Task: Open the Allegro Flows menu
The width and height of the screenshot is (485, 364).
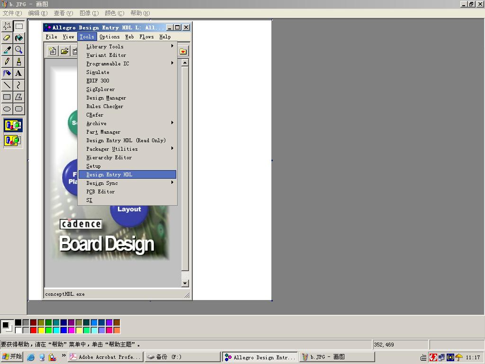Action: (x=147, y=36)
